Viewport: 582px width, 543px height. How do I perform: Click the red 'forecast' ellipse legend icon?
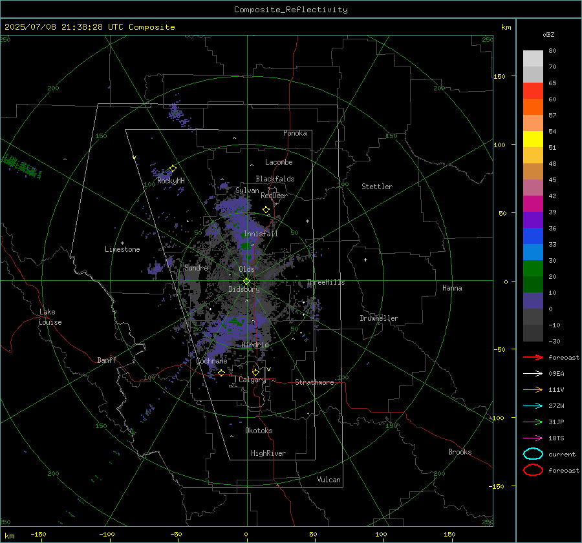click(533, 470)
